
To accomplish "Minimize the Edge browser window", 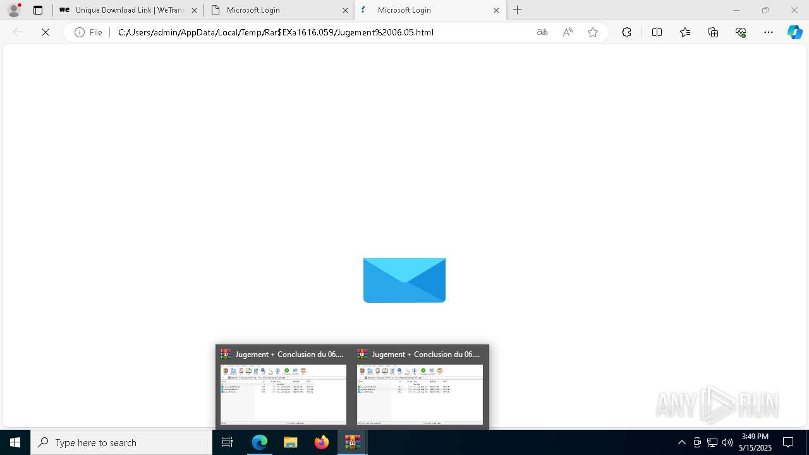I will [736, 10].
